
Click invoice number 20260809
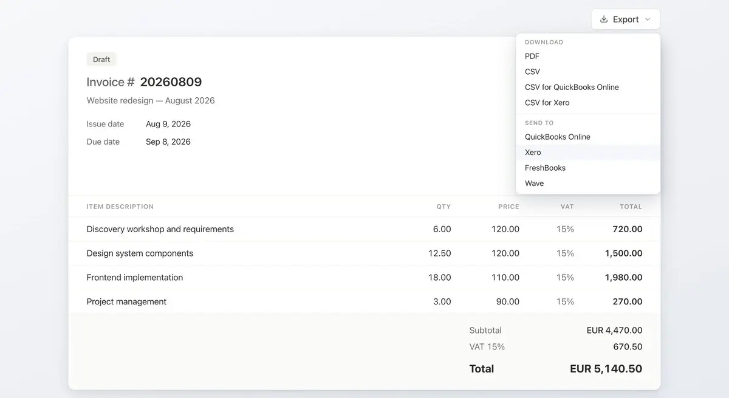[171, 82]
